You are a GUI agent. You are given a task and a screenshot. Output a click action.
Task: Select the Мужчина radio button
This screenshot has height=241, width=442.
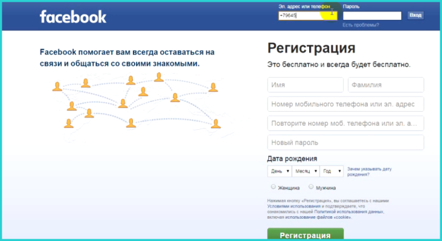click(311, 187)
